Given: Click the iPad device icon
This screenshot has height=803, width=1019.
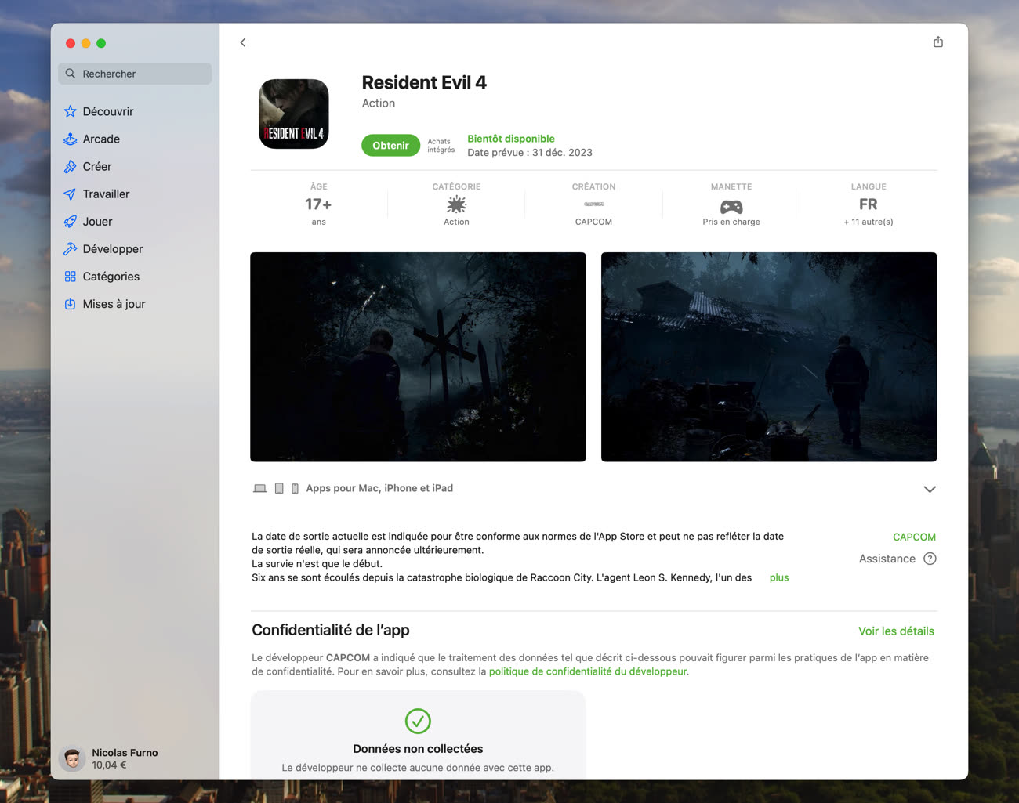Looking at the screenshot, I should click(x=279, y=488).
